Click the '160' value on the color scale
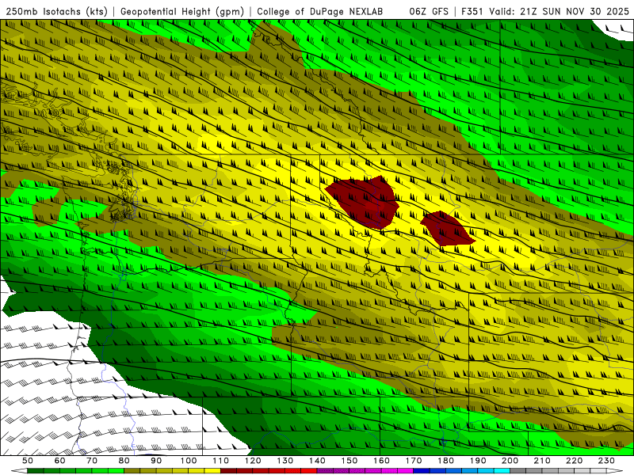The width and height of the screenshot is (634, 475). coord(381,461)
